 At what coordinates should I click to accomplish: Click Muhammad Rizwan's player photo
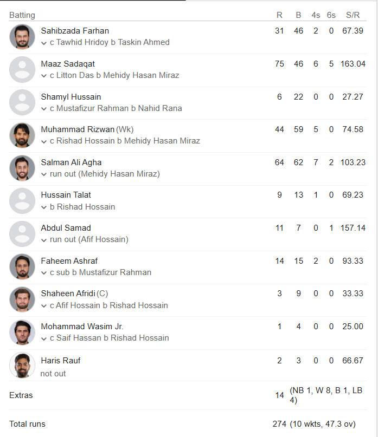tap(22, 135)
